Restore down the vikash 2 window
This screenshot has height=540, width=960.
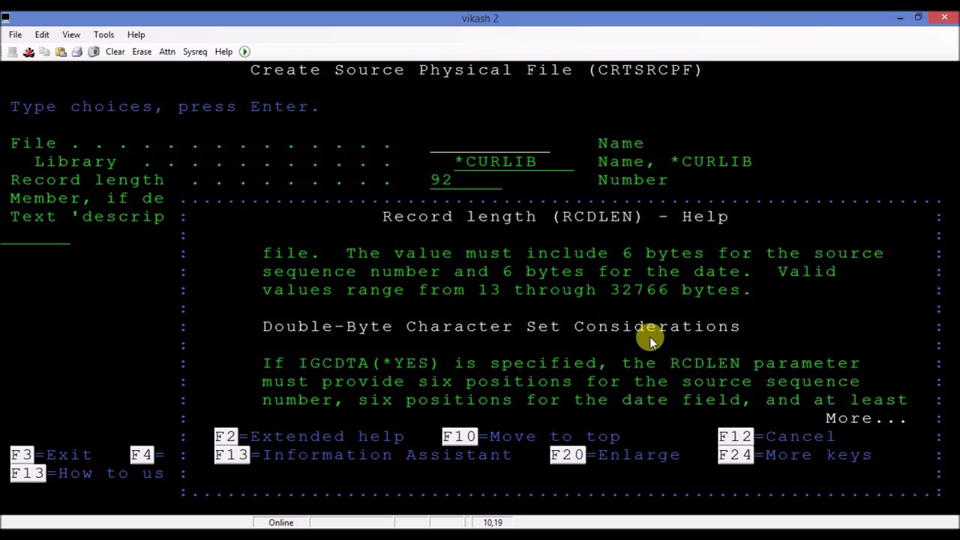pos(918,18)
